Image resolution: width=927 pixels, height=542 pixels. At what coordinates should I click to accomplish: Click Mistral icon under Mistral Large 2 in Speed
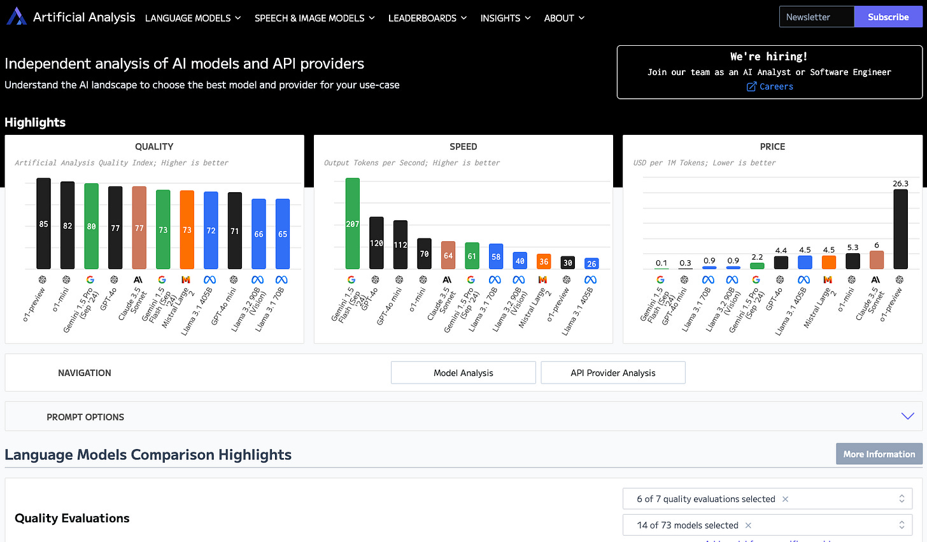click(x=542, y=280)
